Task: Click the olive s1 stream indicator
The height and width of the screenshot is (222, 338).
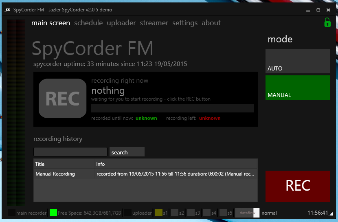Action: coord(159,213)
